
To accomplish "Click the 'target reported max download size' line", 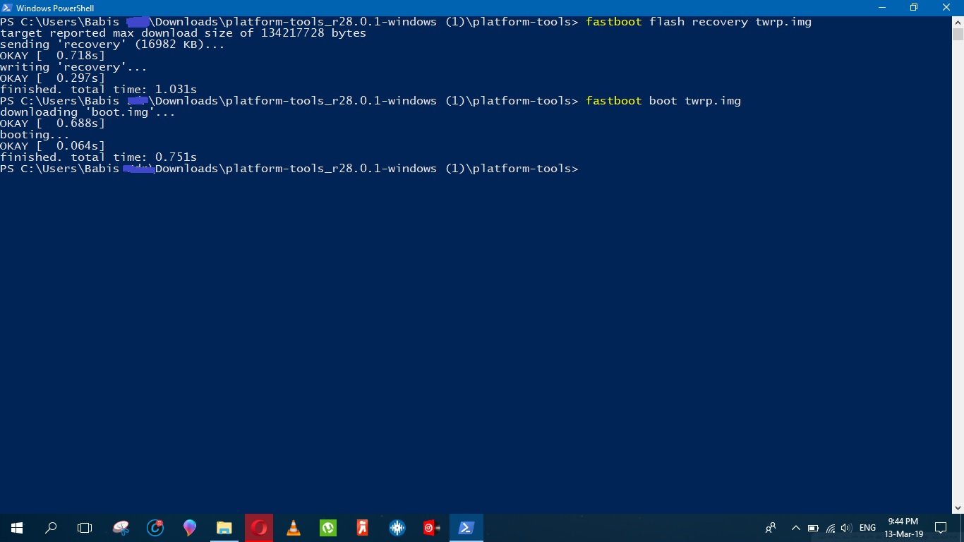I will click(183, 33).
